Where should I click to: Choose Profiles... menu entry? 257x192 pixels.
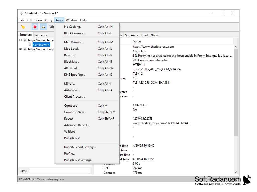pos(87,154)
